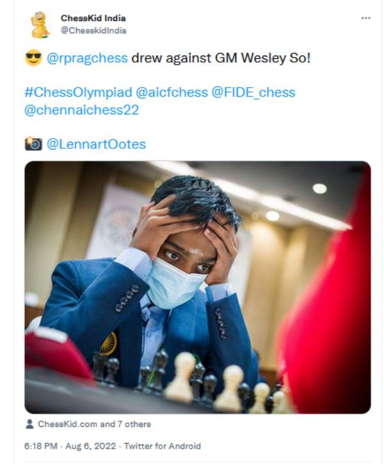Open the @ChesskidIndia handle link
384x464 pixels.
[x=93, y=31]
